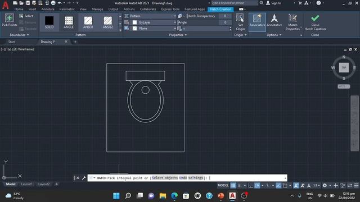Image resolution: width=360 pixels, height=202 pixels.
Task: Click Undo option in command line
Action: click(183, 178)
